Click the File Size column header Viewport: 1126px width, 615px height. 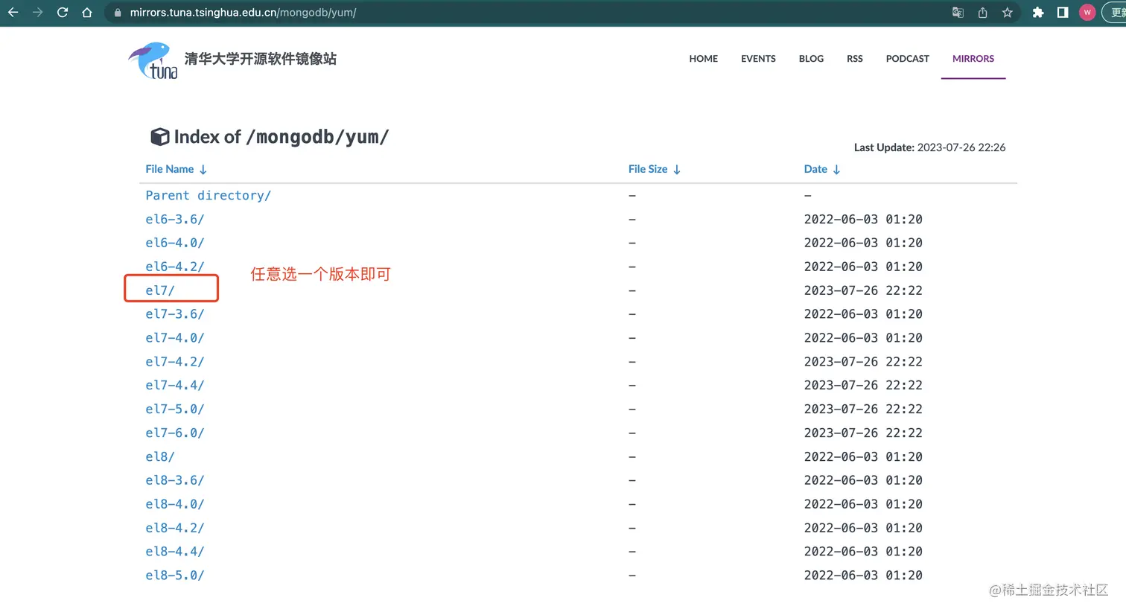pos(648,170)
